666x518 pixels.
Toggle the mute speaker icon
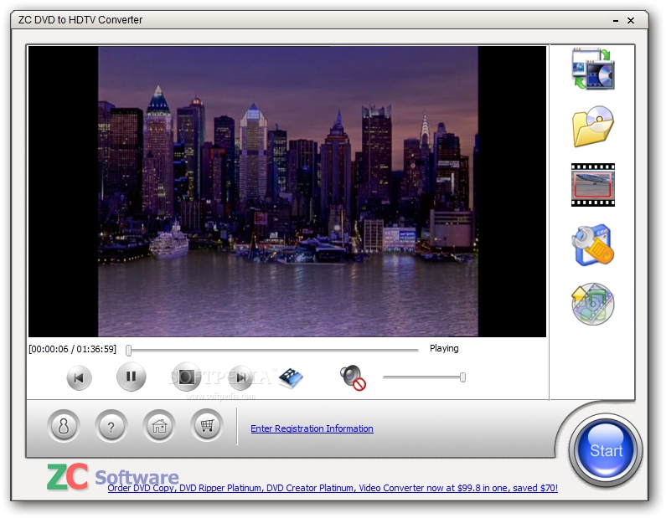coord(353,377)
